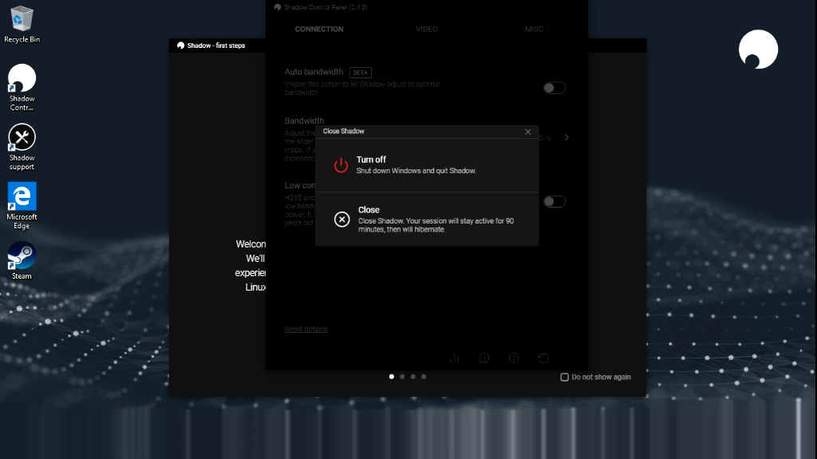817x459 pixels.
Task: Dismiss the Close Shadow dialog with X
Action: tap(528, 132)
